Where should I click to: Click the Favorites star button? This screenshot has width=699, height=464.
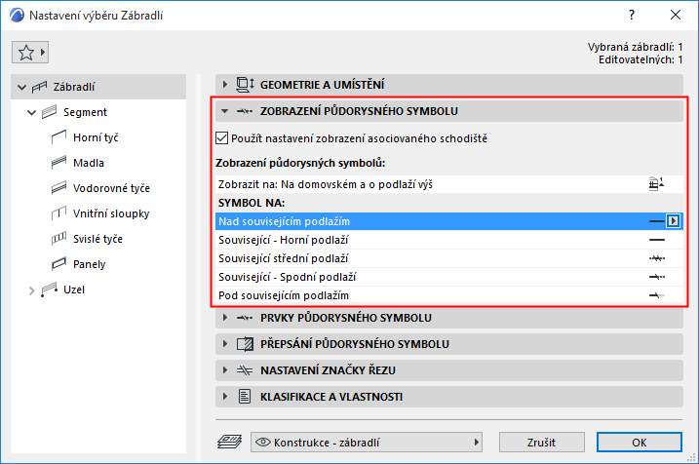29,50
